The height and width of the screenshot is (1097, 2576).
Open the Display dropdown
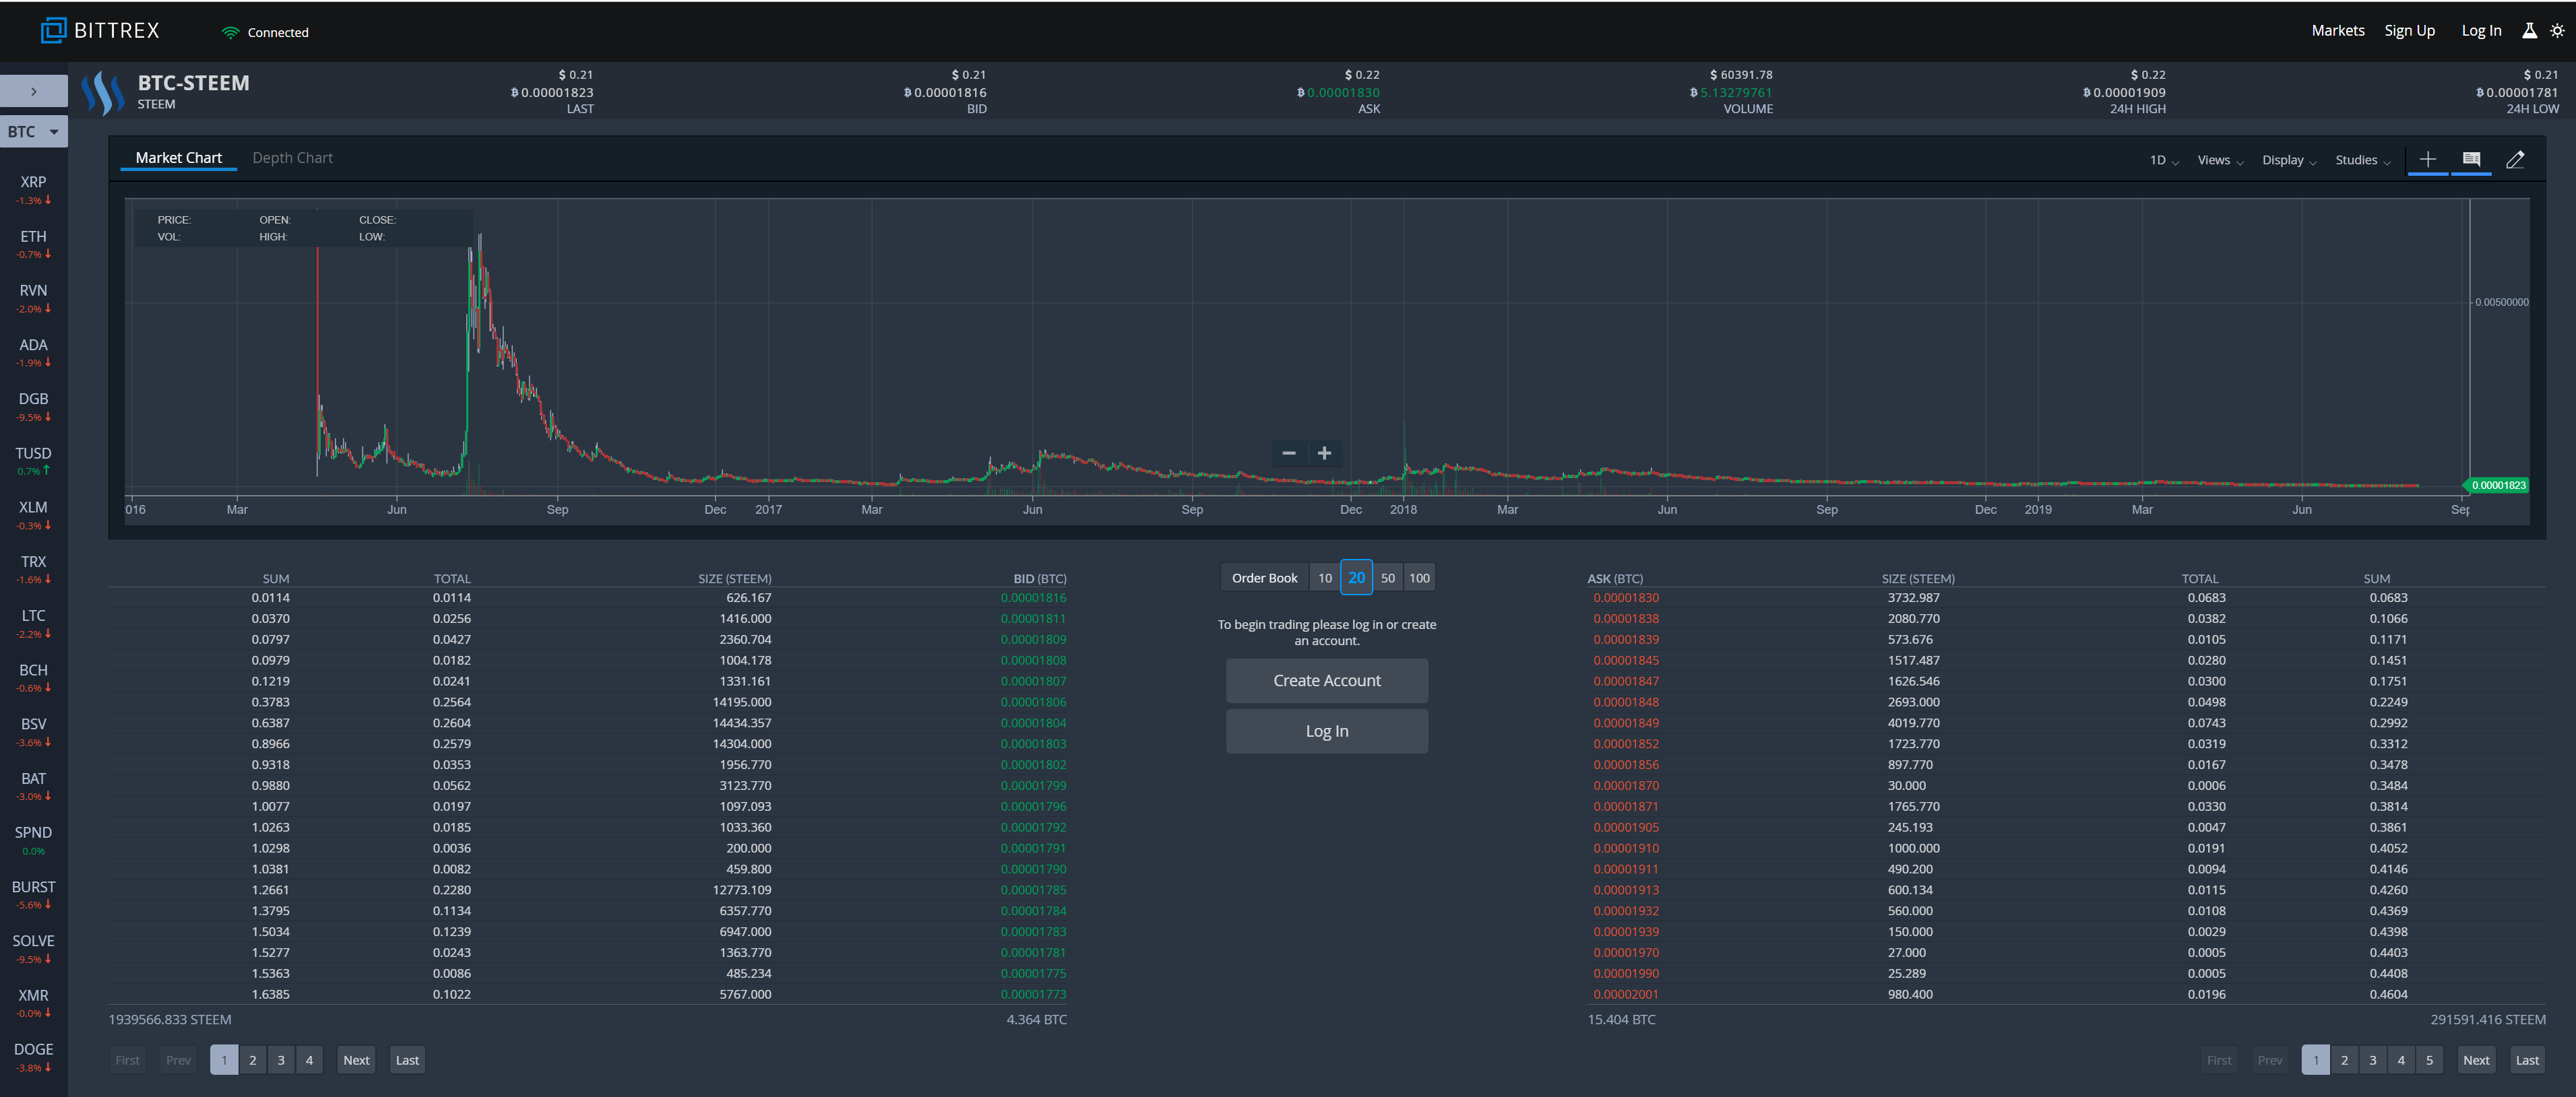2289,160
